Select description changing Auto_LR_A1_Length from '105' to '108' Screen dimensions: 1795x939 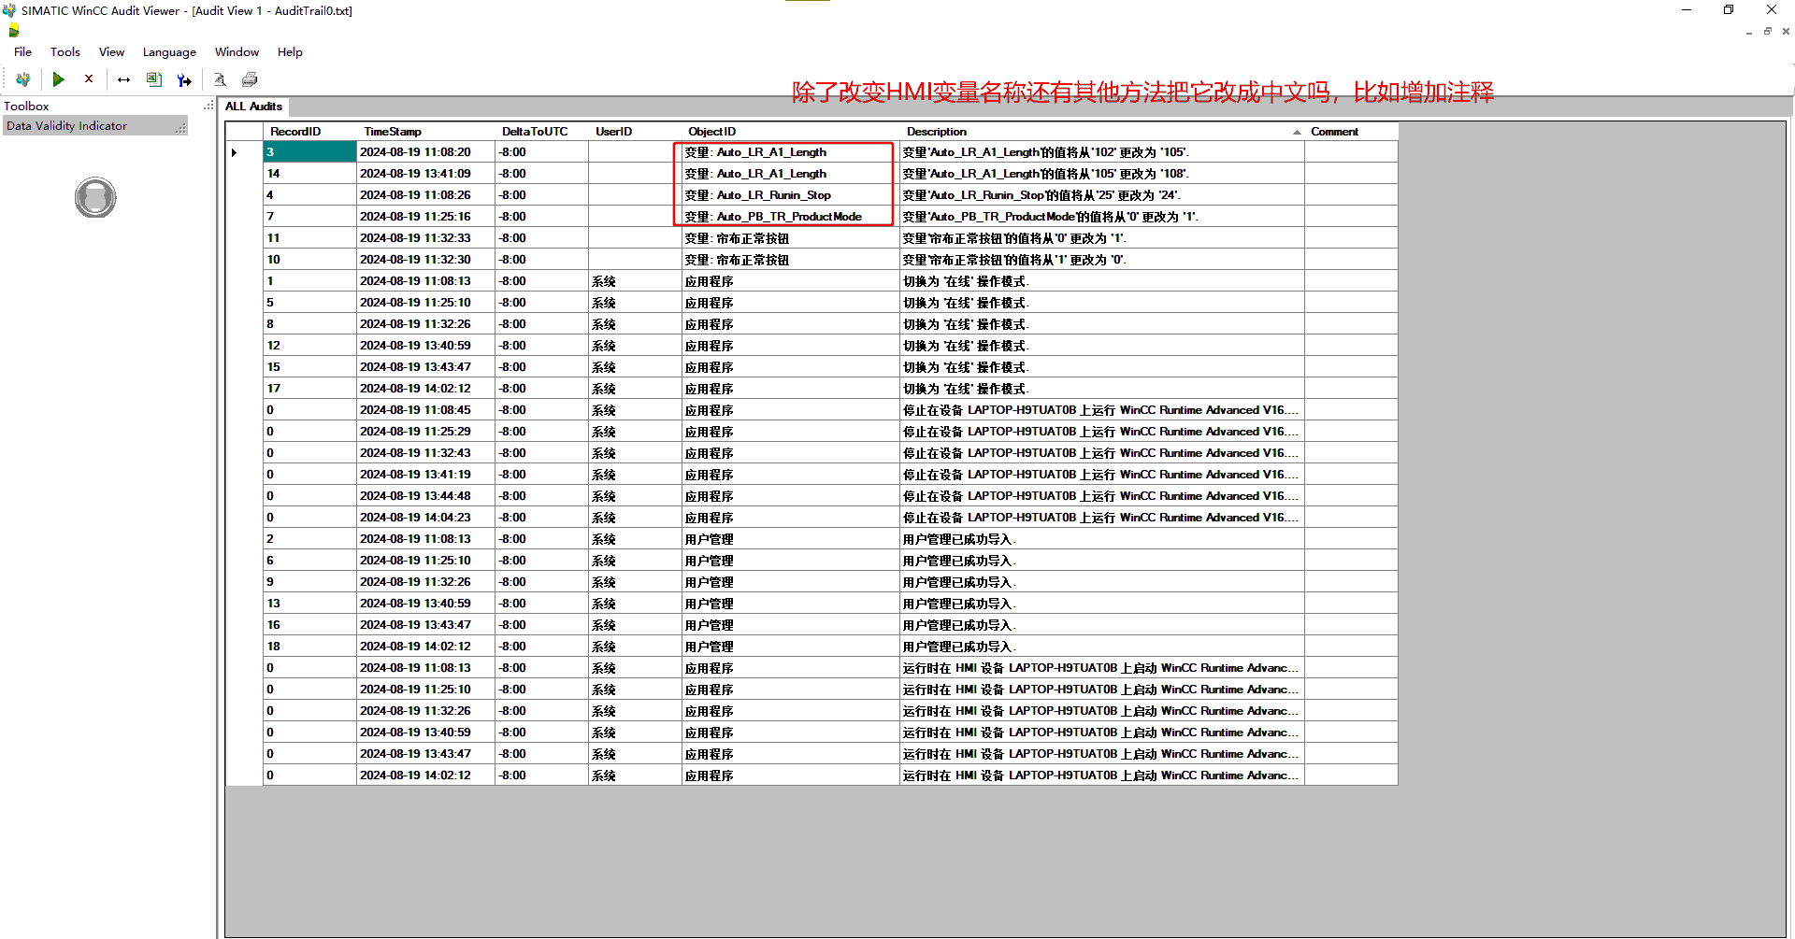pos(1101,174)
